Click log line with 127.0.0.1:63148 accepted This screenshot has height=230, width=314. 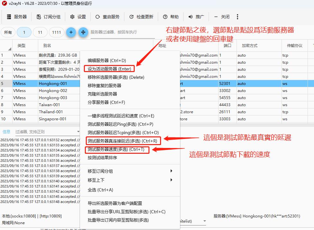pos(40,202)
